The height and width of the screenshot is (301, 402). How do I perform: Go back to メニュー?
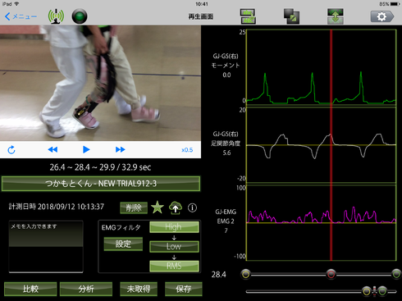[x=21, y=16]
